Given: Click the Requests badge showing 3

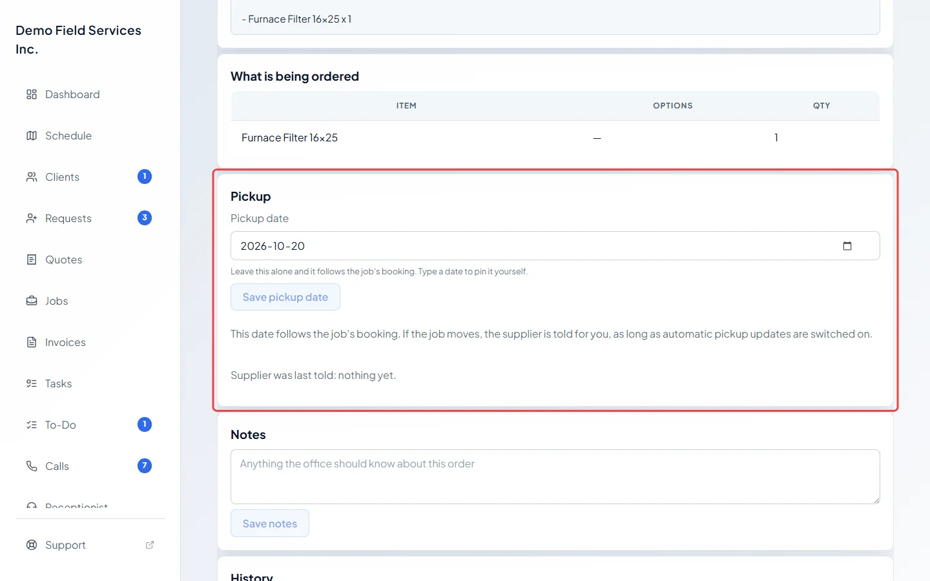Looking at the screenshot, I should (x=145, y=218).
